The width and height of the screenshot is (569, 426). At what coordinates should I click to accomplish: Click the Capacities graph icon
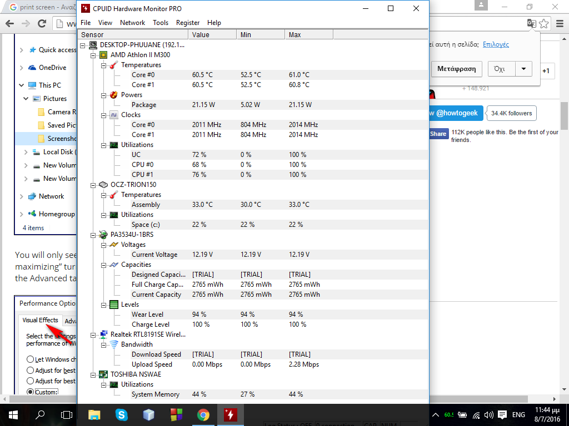[x=114, y=265]
